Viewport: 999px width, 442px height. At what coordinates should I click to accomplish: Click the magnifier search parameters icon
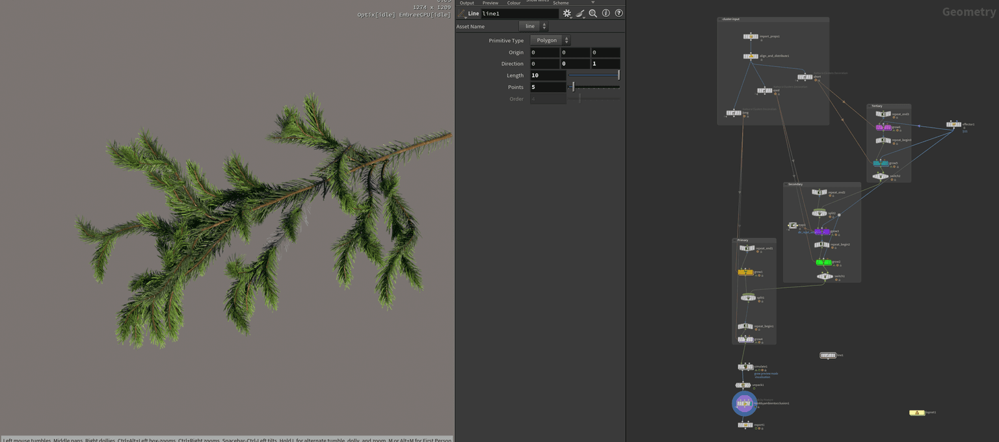pyautogui.click(x=593, y=13)
